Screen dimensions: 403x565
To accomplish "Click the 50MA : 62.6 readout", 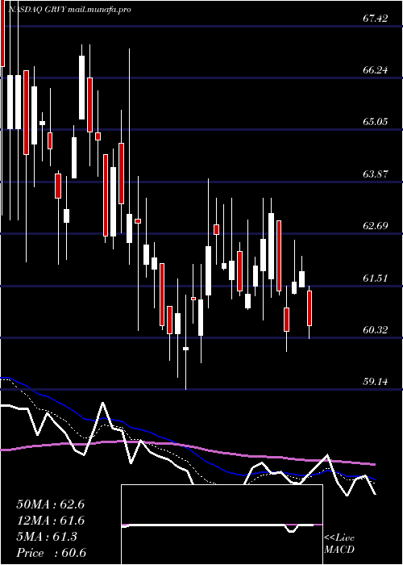I will click(50, 504).
